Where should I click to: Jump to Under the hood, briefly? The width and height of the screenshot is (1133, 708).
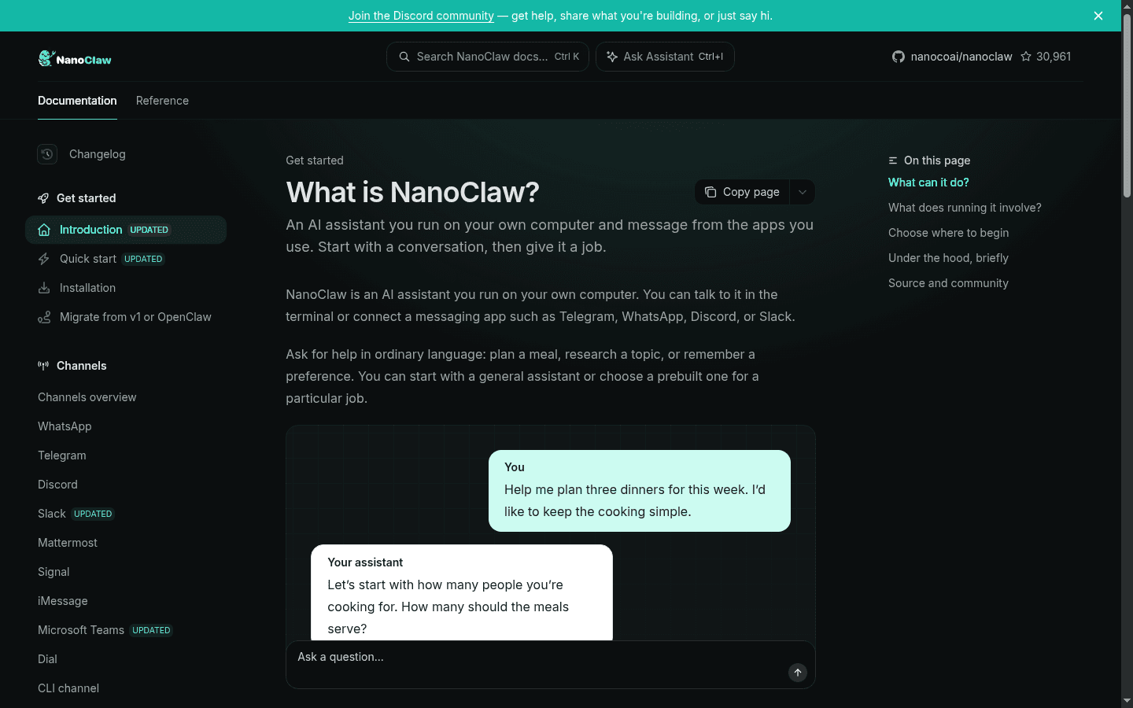948,258
